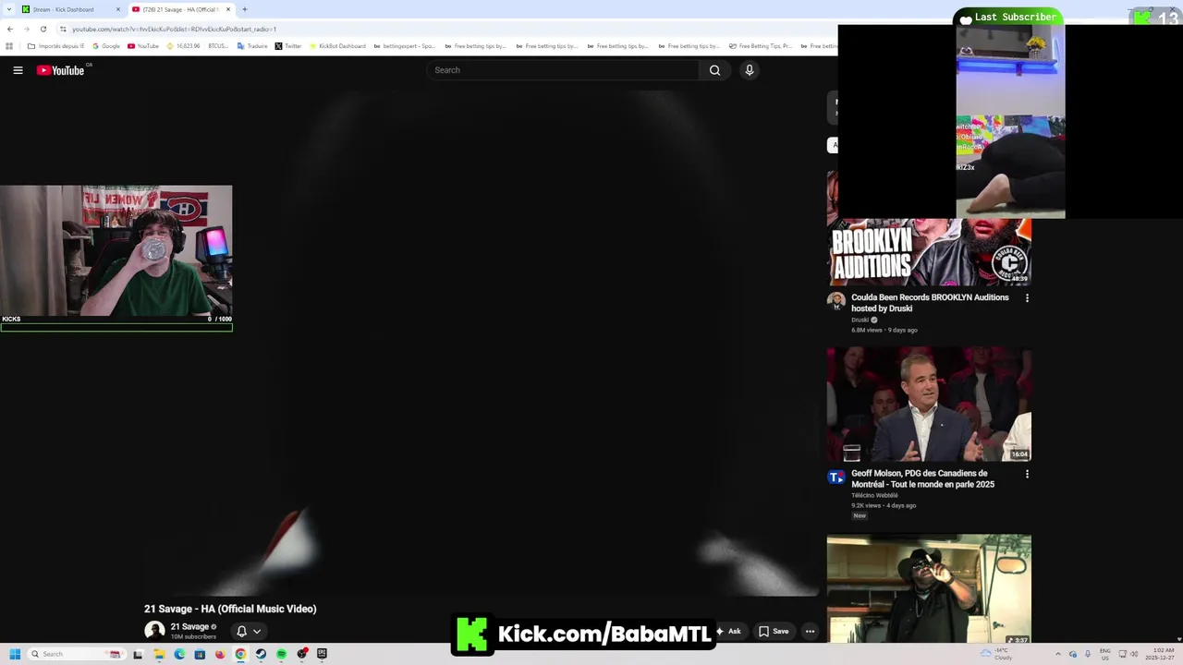Image resolution: width=1183 pixels, height=665 pixels.
Task: Open options menu for Geoff Molson video
Action: (1027, 474)
